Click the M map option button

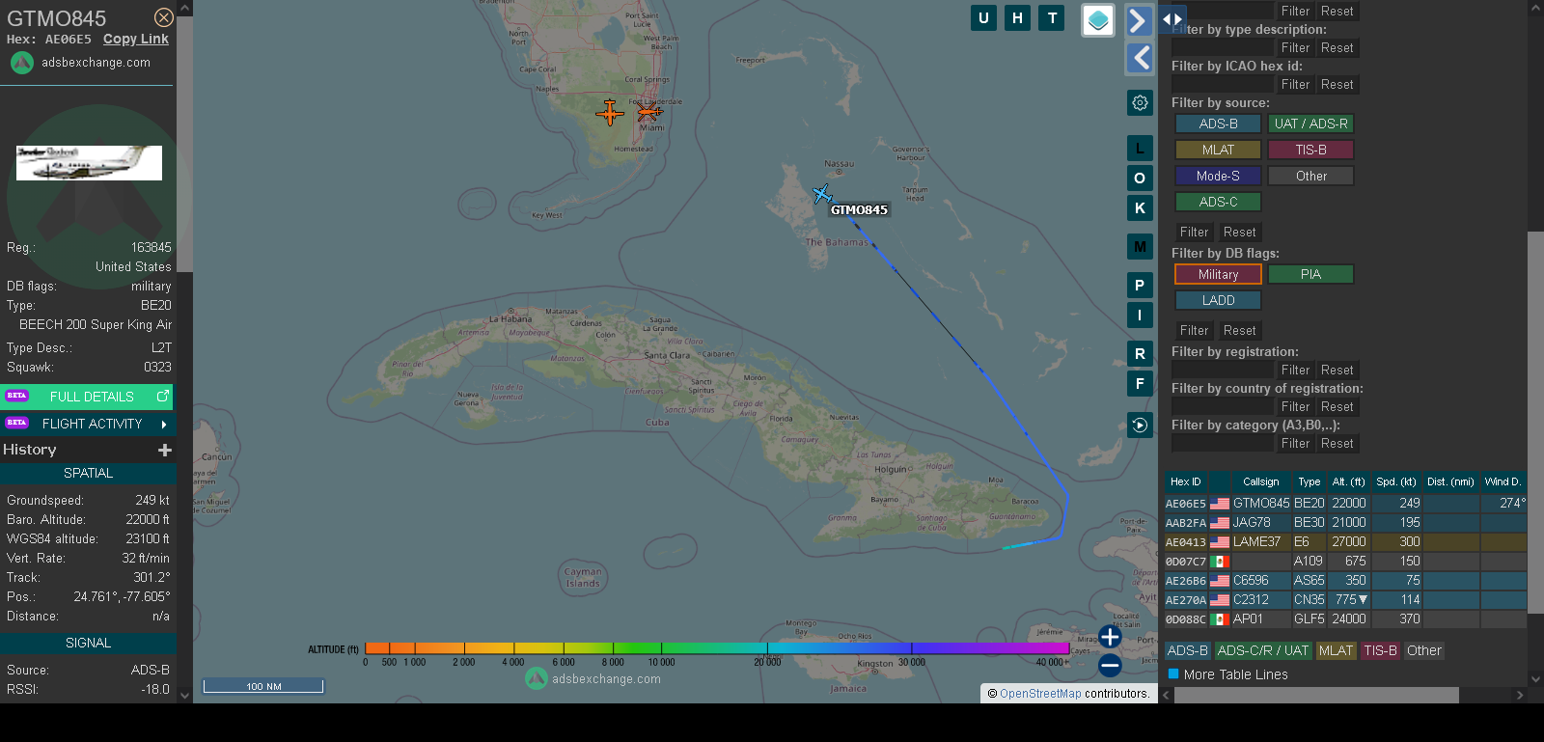pyautogui.click(x=1140, y=247)
